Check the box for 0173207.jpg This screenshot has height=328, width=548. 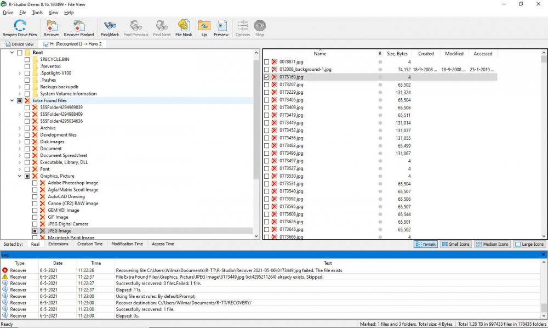pos(267,85)
